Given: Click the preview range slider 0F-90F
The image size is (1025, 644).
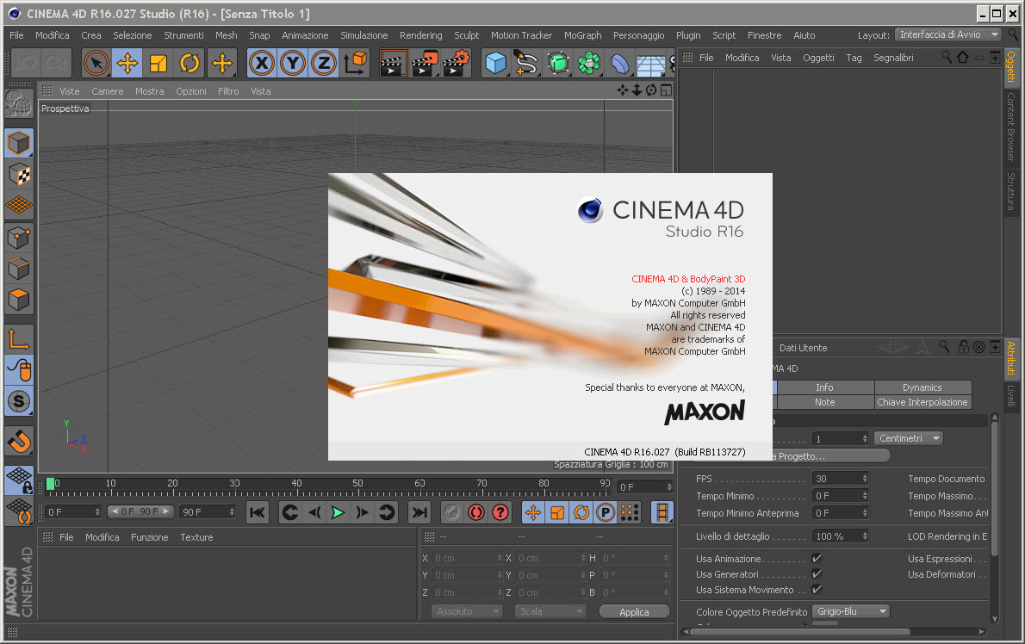Looking at the screenshot, I should [x=140, y=511].
